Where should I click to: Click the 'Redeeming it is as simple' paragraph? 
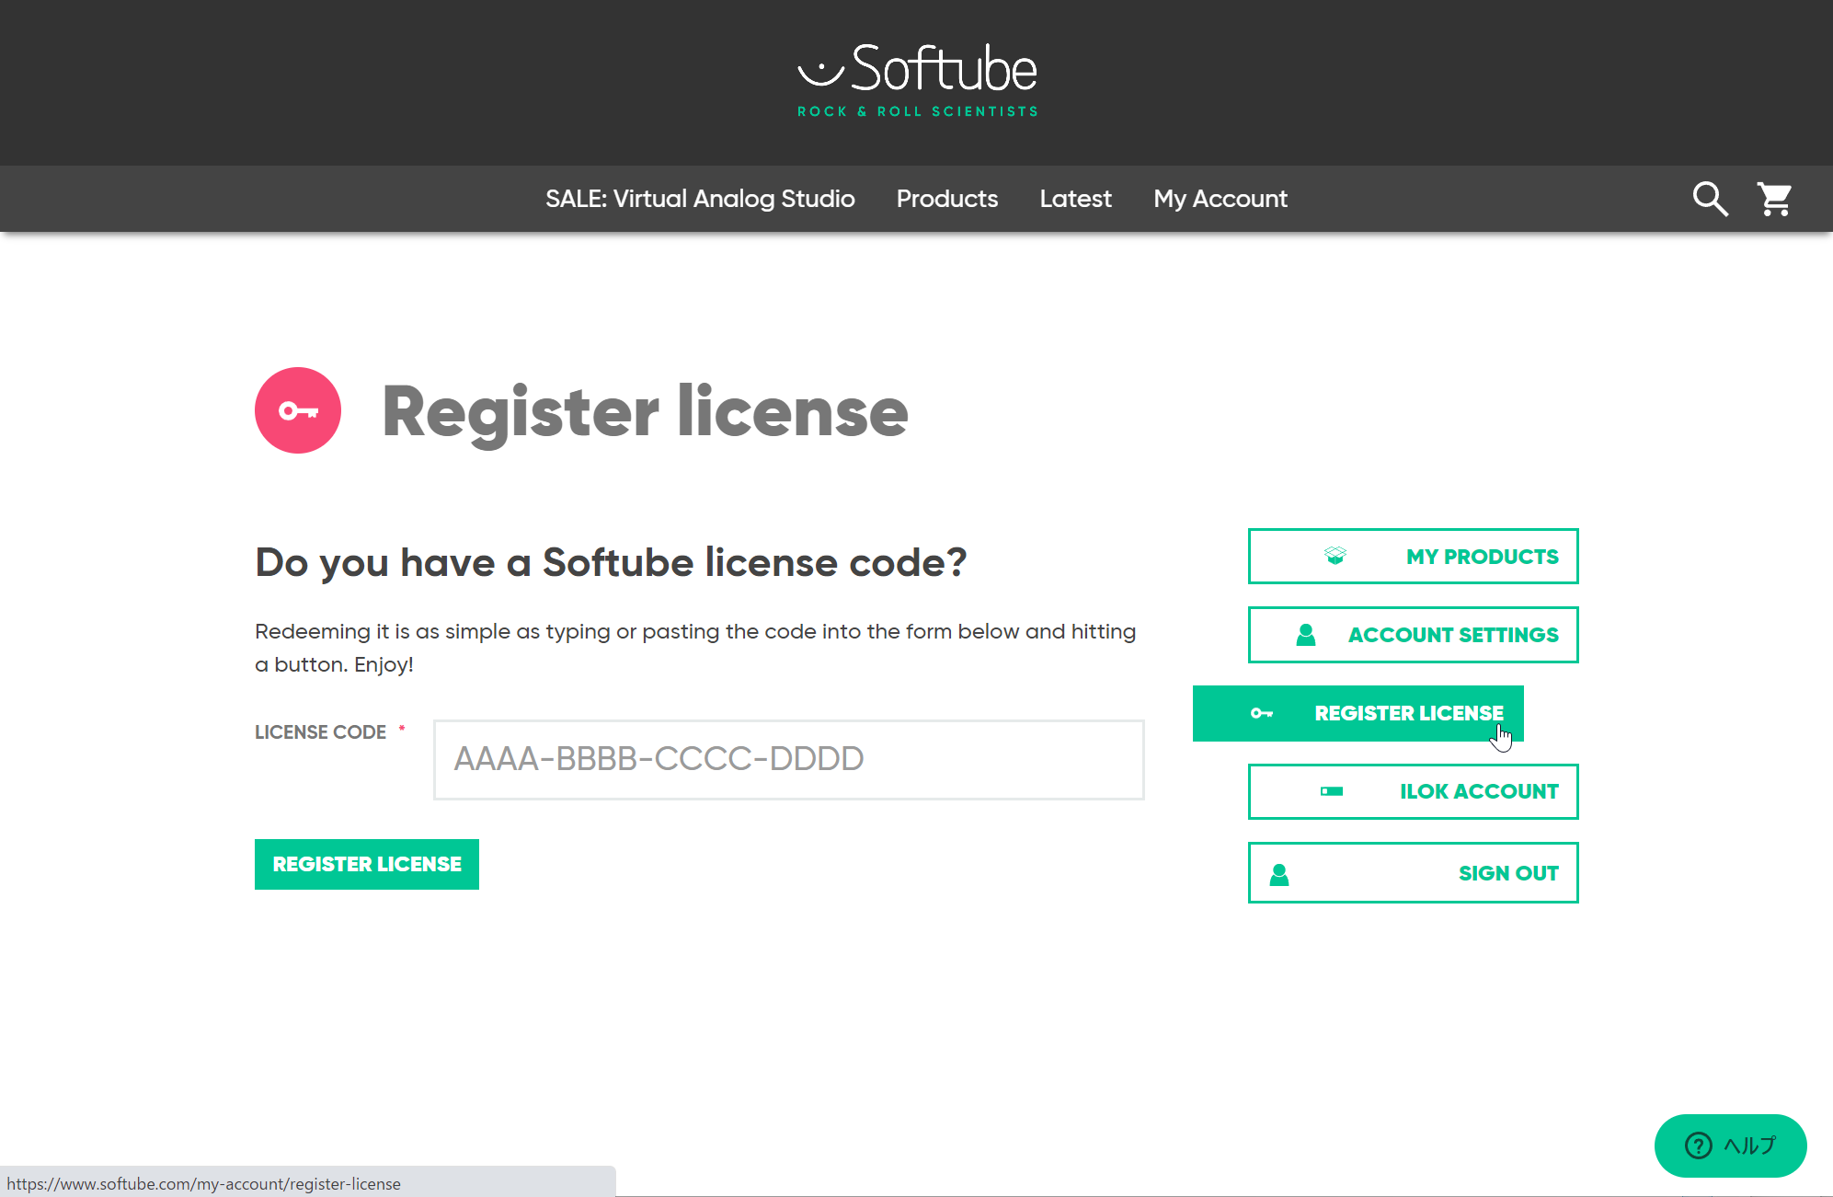point(695,648)
